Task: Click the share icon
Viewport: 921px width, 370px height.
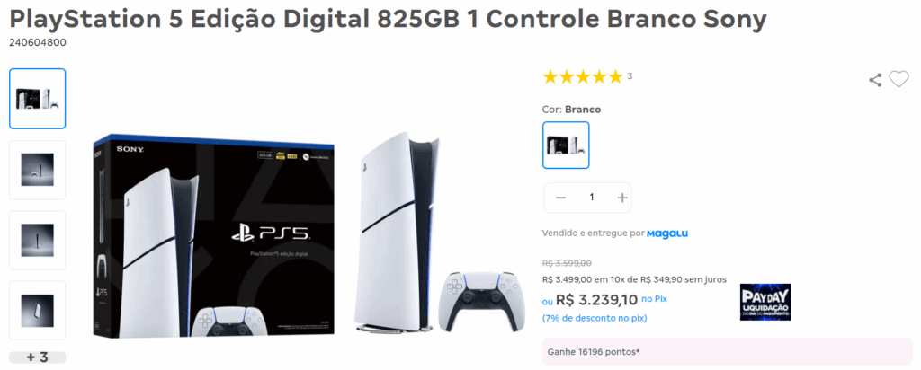Action: [875, 80]
